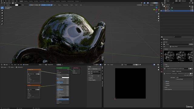Click the image editor zoom icon
Viewport: 194px width, 109px height.
159,67
